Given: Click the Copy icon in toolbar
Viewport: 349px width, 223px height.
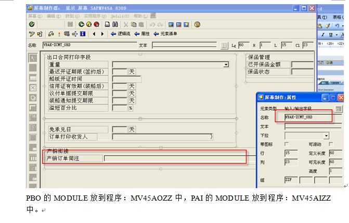Looking at the screenshot, I should click(x=134, y=24).
